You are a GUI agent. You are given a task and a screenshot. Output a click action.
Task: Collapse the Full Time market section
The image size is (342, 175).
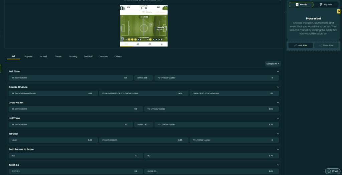(278, 72)
